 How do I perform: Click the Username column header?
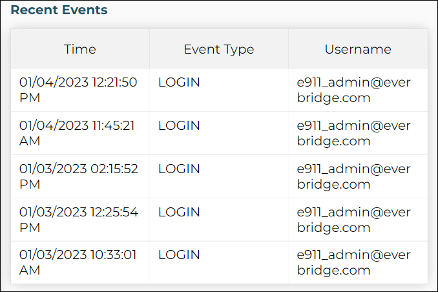coord(358,49)
